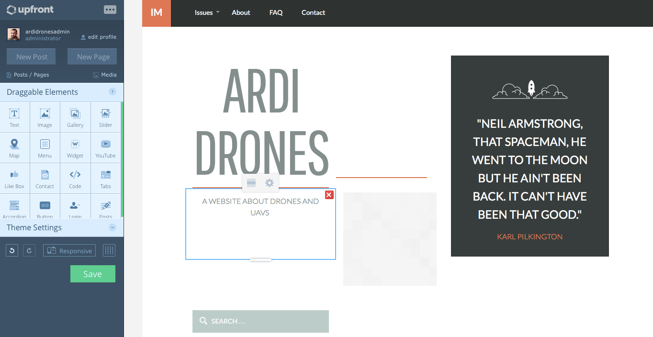
Task: Click the Accordion element icon
Action: click(x=14, y=208)
